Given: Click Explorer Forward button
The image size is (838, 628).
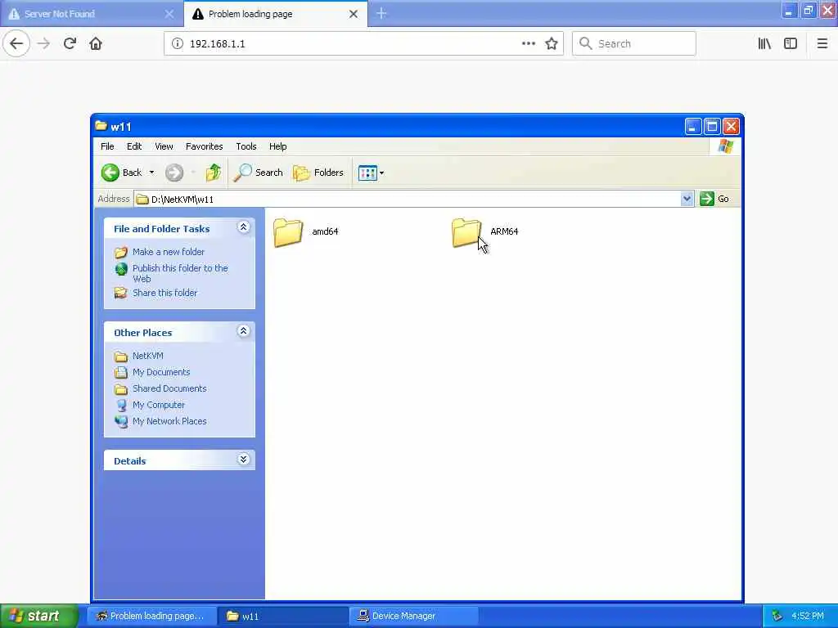Looking at the screenshot, I should pyautogui.click(x=174, y=173).
